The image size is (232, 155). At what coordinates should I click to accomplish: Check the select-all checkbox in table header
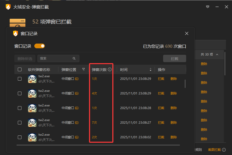tap(20, 70)
